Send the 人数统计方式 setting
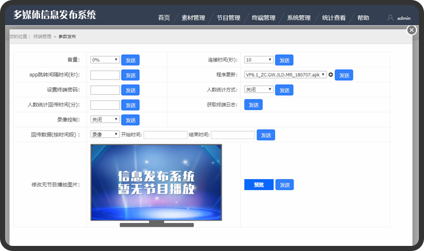This screenshot has height=251, width=424. tap(284, 90)
